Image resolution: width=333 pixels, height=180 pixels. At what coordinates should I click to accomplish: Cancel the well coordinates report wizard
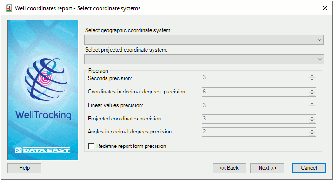[309, 168]
